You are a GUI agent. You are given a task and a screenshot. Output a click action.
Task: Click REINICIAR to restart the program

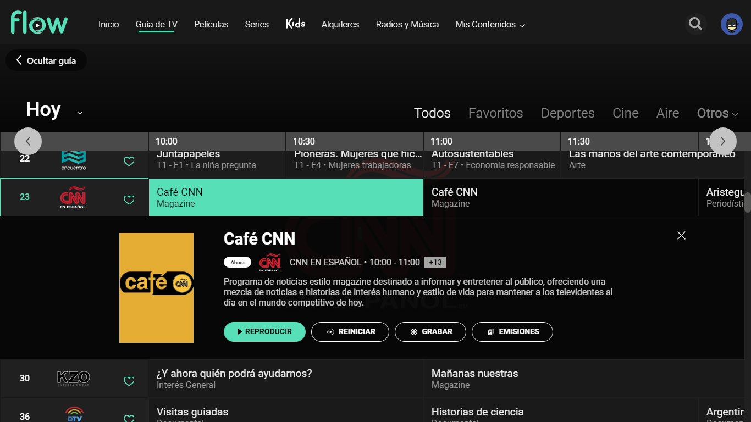click(350, 332)
